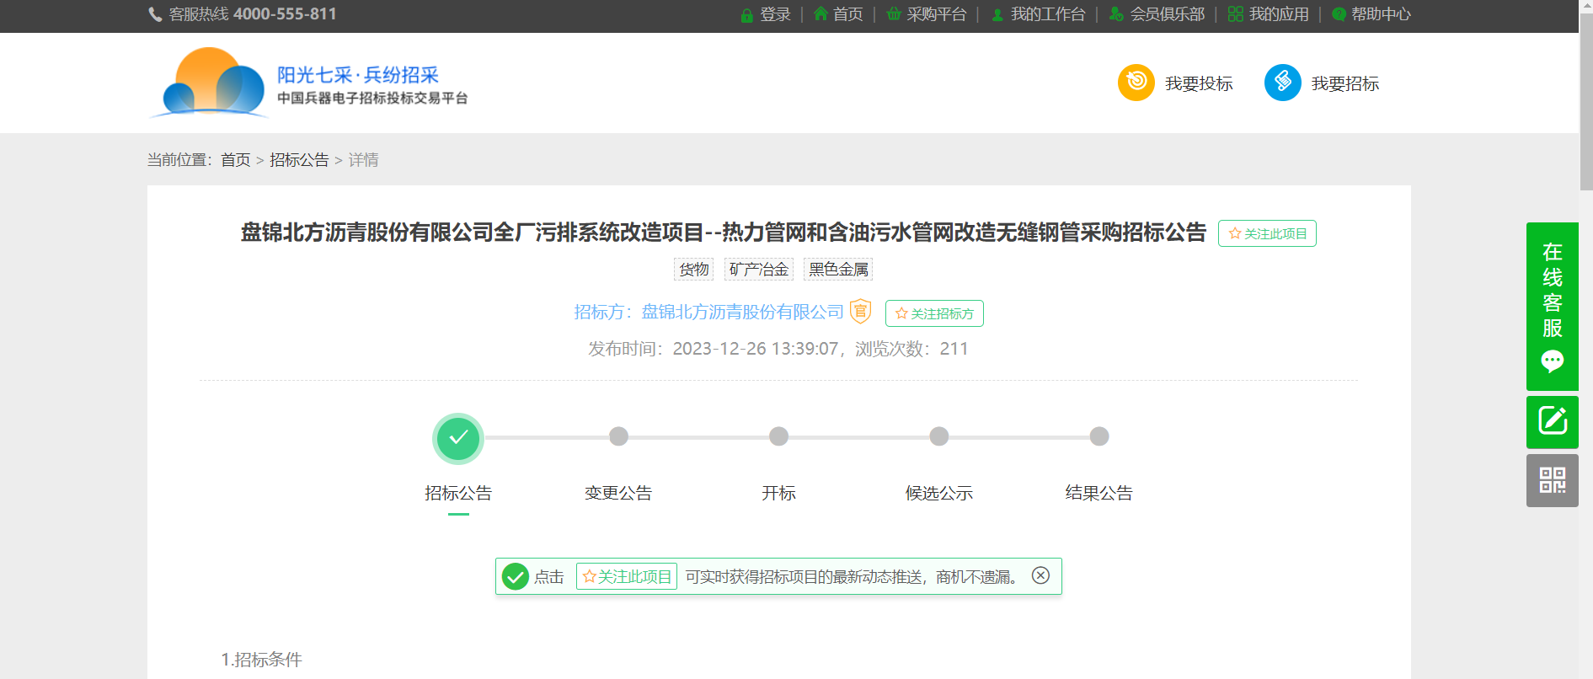
Task: Click the grey 候选公示 progress dot
Action: [938, 436]
